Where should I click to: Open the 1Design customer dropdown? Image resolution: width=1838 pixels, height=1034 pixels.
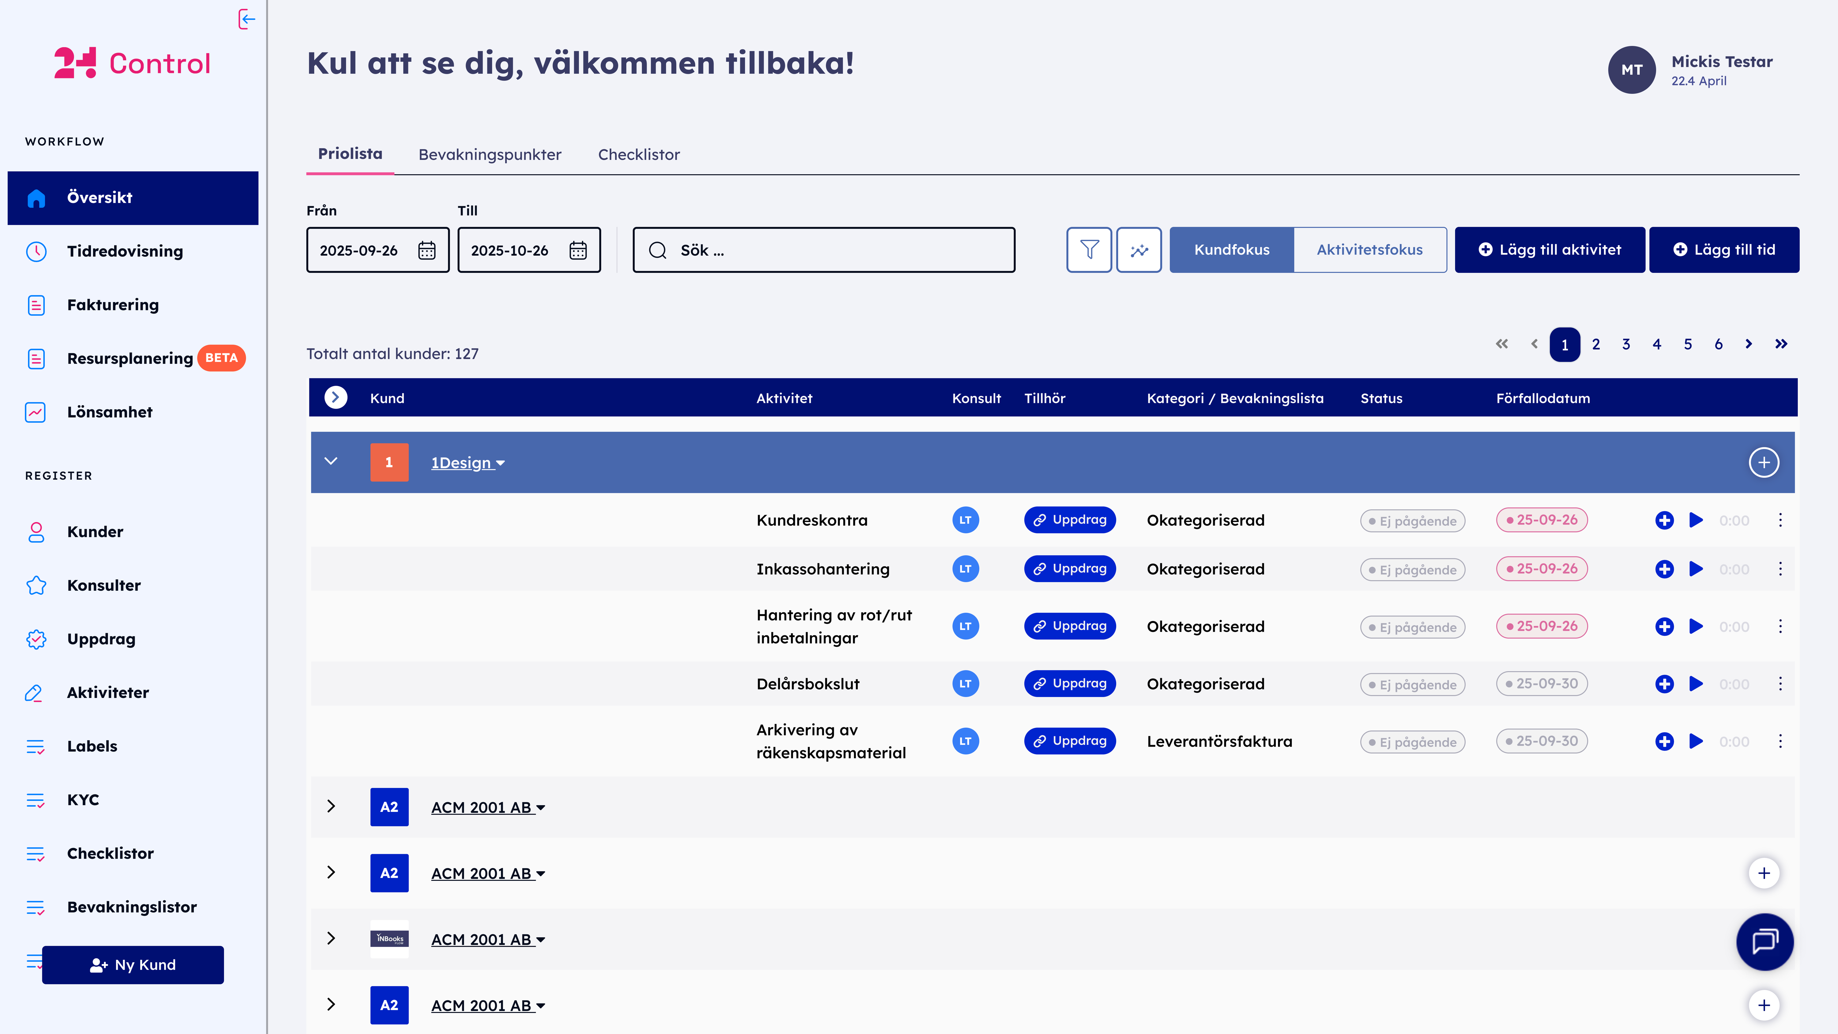[467, 463]
